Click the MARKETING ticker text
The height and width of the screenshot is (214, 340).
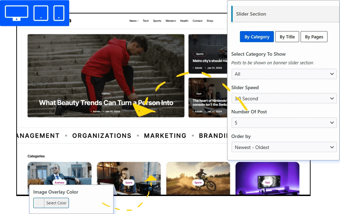tap(165, 136)
